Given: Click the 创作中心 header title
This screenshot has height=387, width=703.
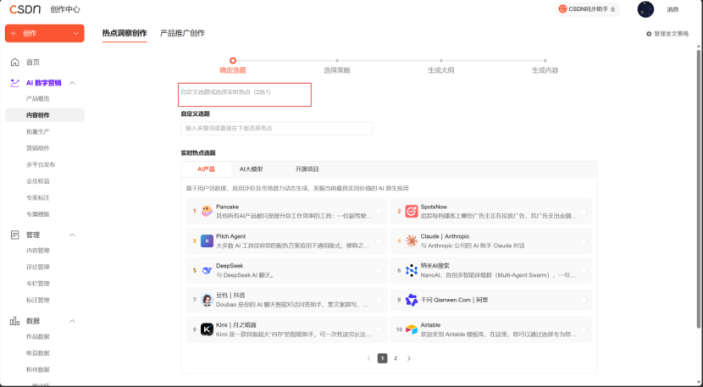Looking at the screenshot, I should [65, 9].
